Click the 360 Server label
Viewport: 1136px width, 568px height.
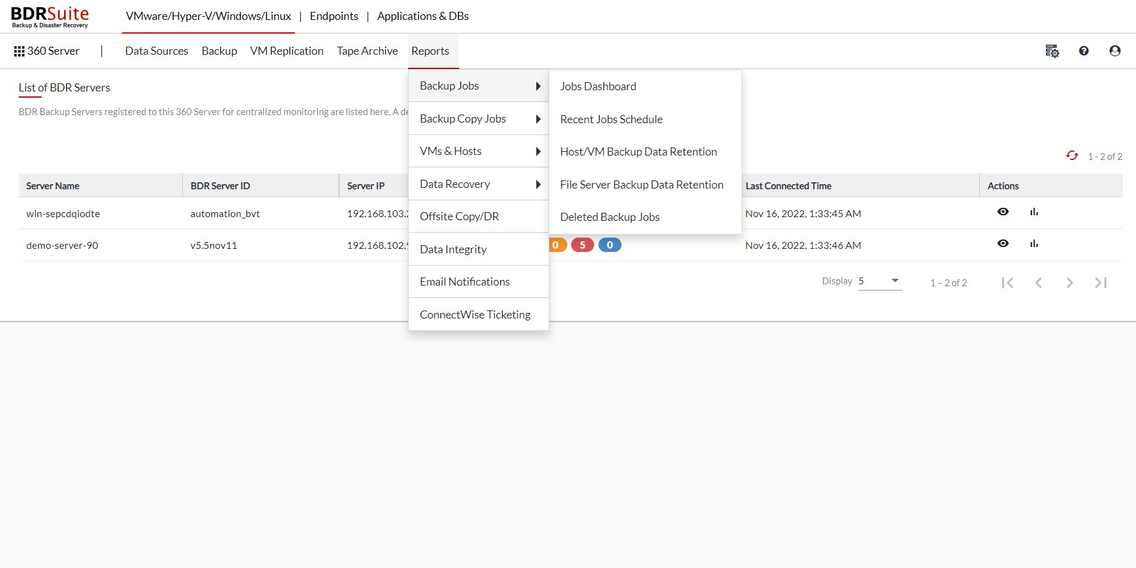(x=54, y=51)
